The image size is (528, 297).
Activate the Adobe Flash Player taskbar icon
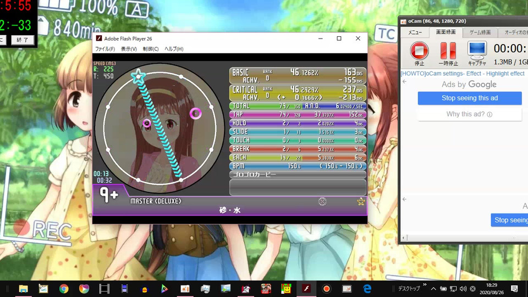click(306, 289)
